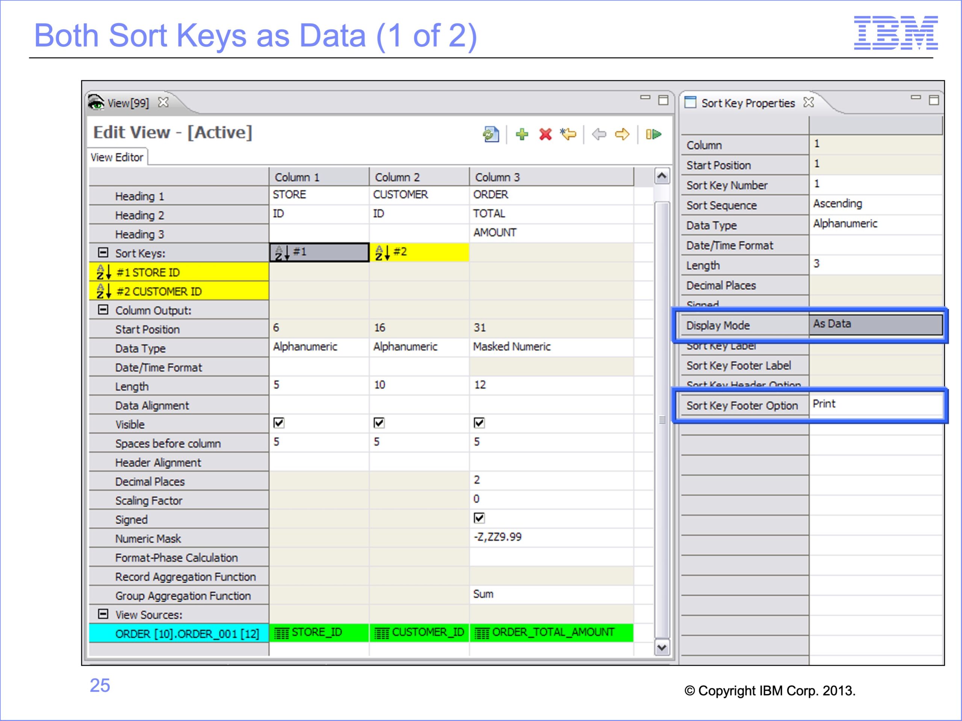Click Column 2 Start Position value 16
Viewport: 962px width, 721px height.
coord(419,328)
